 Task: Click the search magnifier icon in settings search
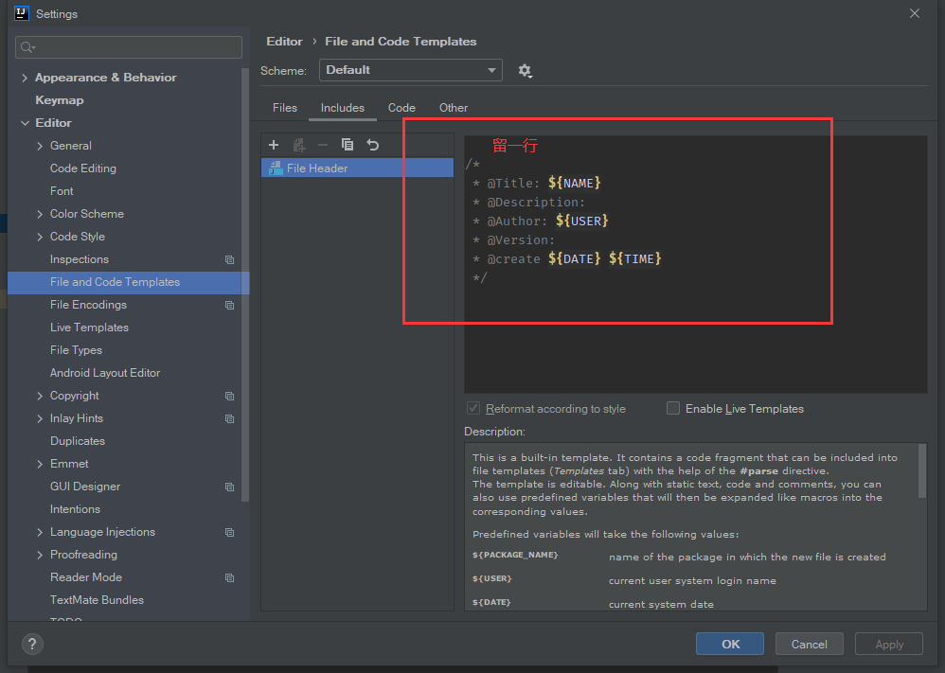tap(27, 47)
